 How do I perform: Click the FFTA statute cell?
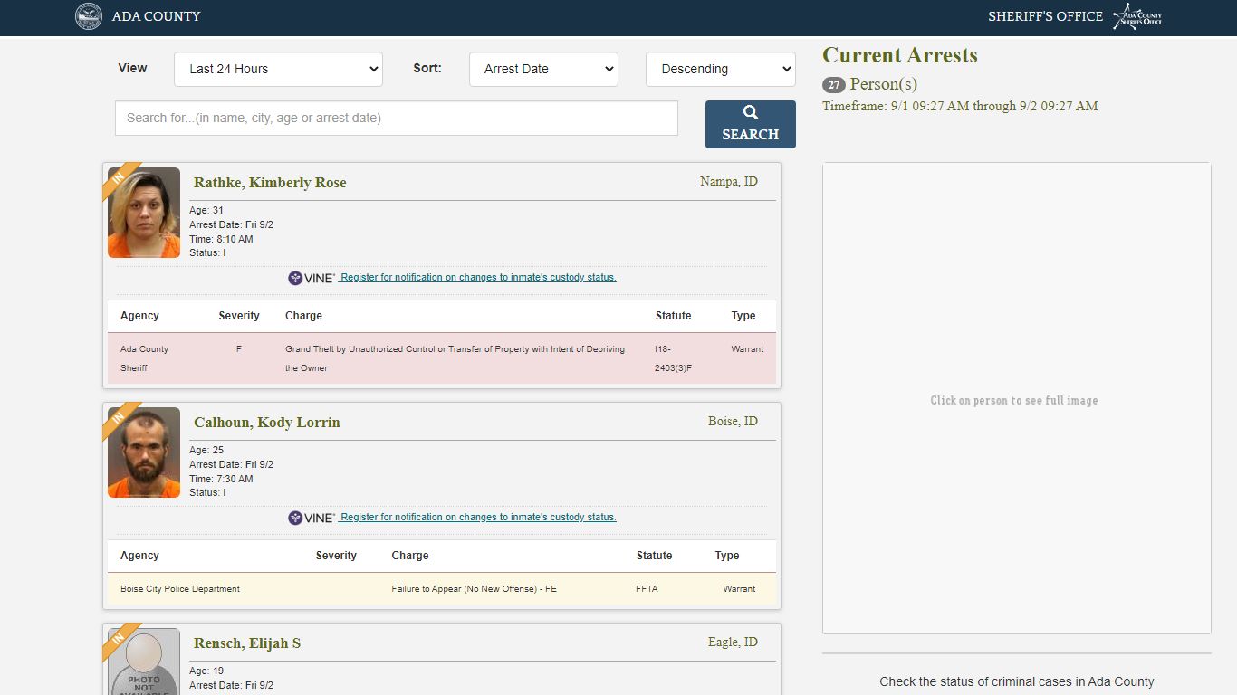tap(647, 589)
